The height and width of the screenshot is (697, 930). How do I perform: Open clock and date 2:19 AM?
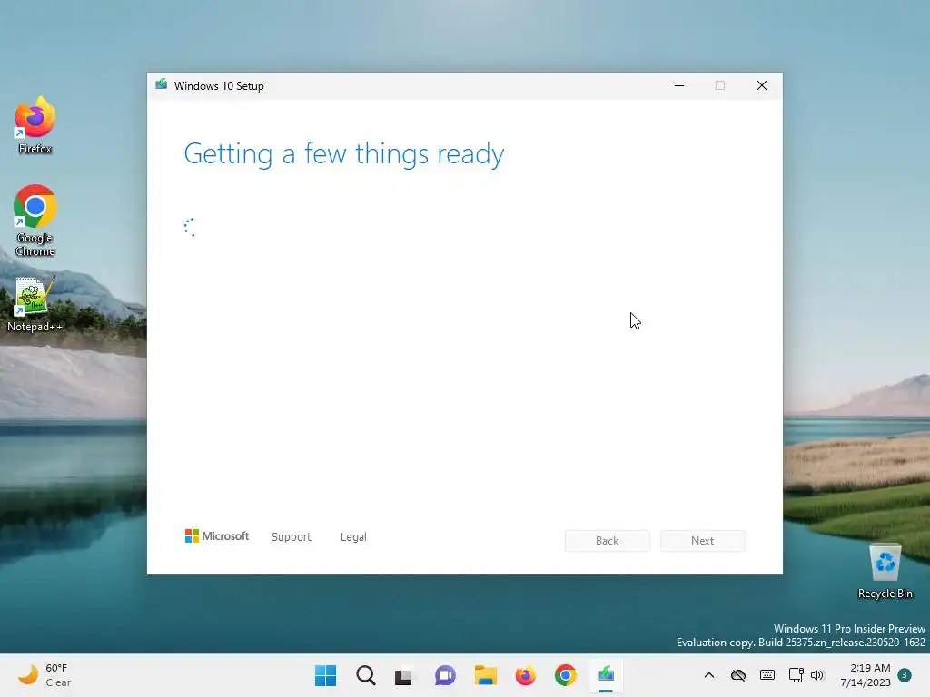coord(866,675)
